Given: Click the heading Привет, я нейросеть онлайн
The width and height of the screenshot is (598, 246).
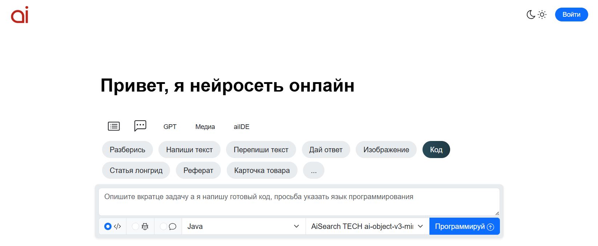Looking at the screenshot, I should pos(227,86).
